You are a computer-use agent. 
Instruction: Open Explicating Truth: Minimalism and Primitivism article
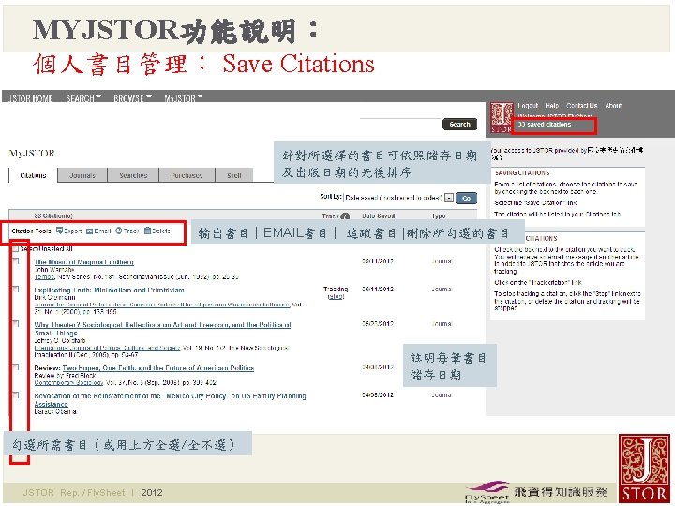pyautogui.click(x=109, y=290)
